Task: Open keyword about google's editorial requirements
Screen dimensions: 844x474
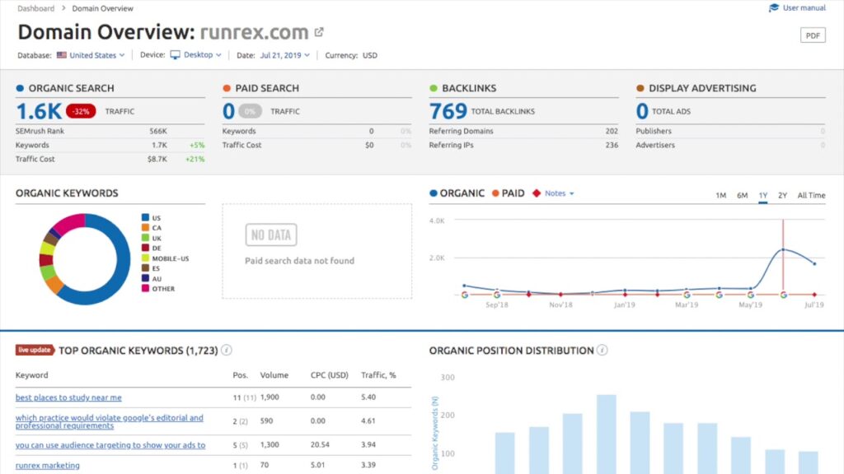Action: point(110,421)
